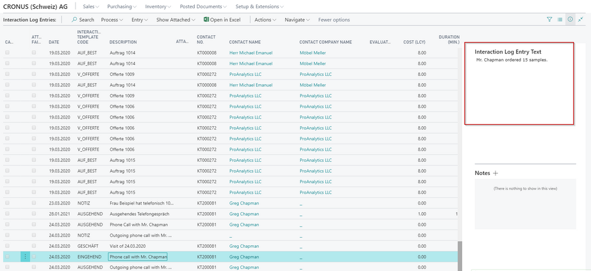Open the Show Attached dropdown
This screenshot has height=271, width=591.
(x=175, y=20)
